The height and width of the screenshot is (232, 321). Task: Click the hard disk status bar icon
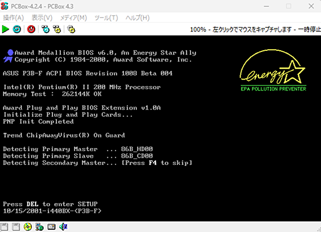point(51,227)
